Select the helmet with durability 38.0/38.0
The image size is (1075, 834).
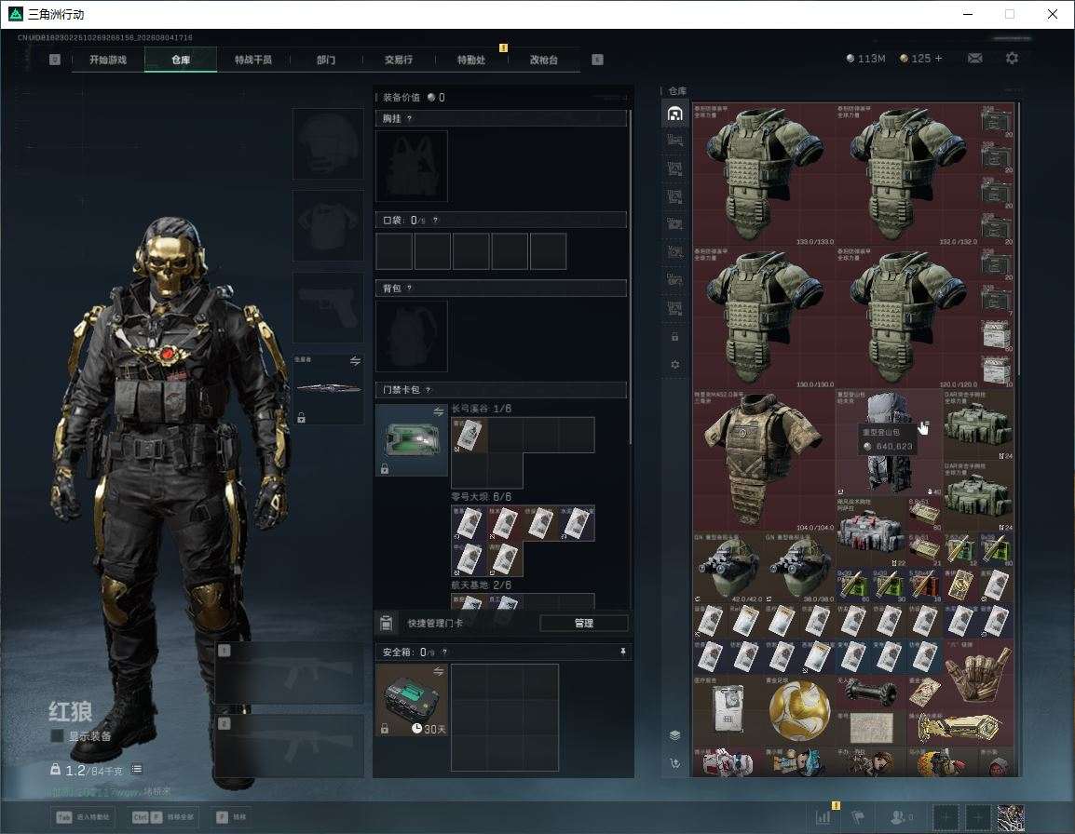(x=799, y=568)
